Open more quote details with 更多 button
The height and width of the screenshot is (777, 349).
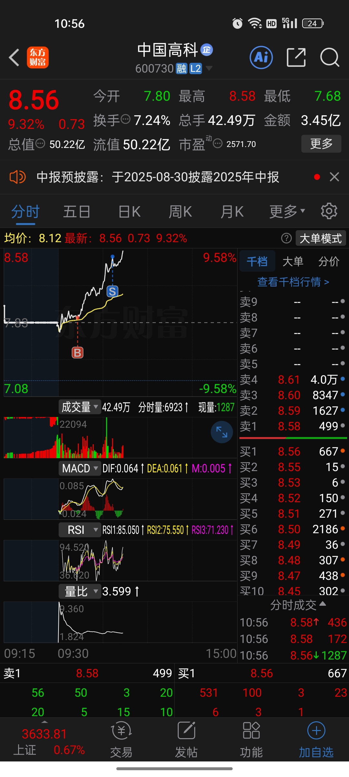[321, 143]
